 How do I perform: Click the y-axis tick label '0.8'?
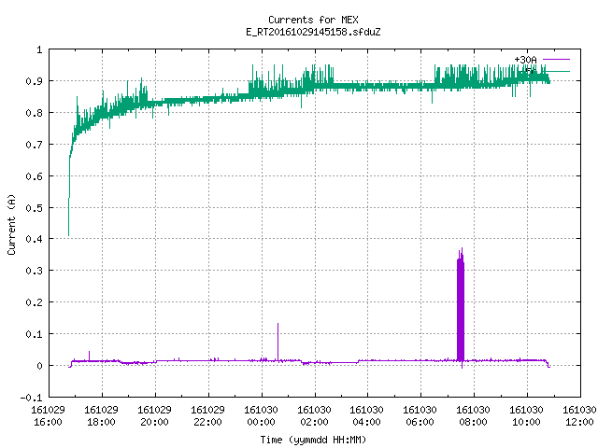tap(34, 113)
